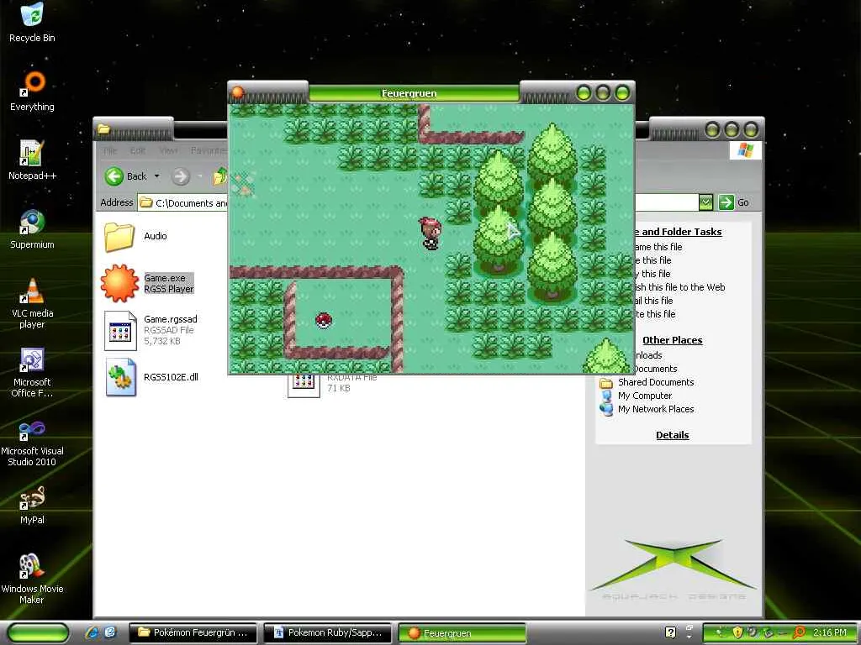Open the File menu in Explorer
Viewport: 861px width, 645px height.
tap(110, 150)
